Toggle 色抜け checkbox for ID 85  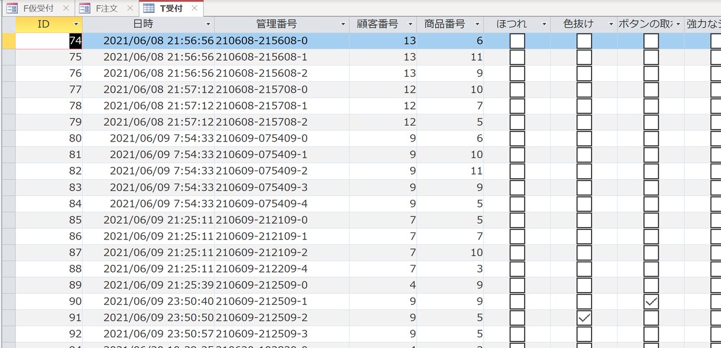click(x=584, y=220)
